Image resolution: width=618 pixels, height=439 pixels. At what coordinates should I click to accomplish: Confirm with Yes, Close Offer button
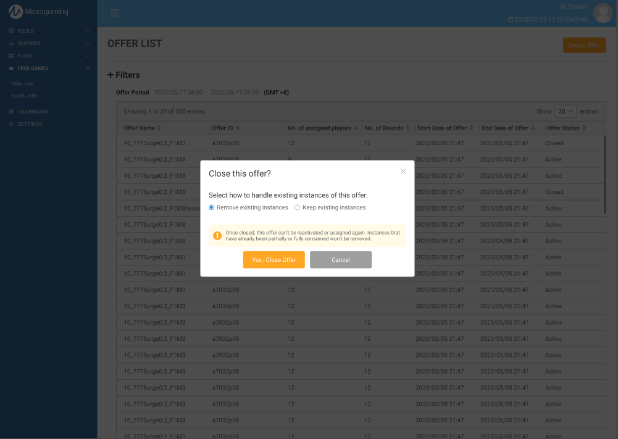click(x=274, y=260)
